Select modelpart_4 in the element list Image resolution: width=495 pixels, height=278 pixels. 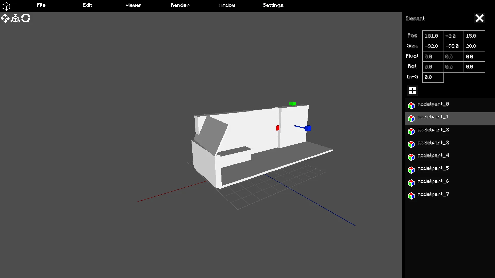pyautogui.click(x=450, y=157)
